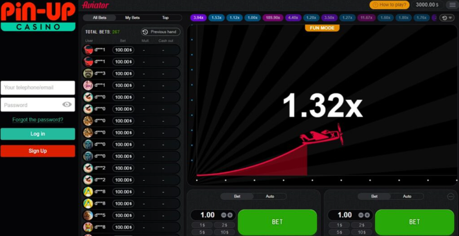Decrease right bet amount minus icon
This screenshot has width=459, height=236.
click(x=361, y=215)
